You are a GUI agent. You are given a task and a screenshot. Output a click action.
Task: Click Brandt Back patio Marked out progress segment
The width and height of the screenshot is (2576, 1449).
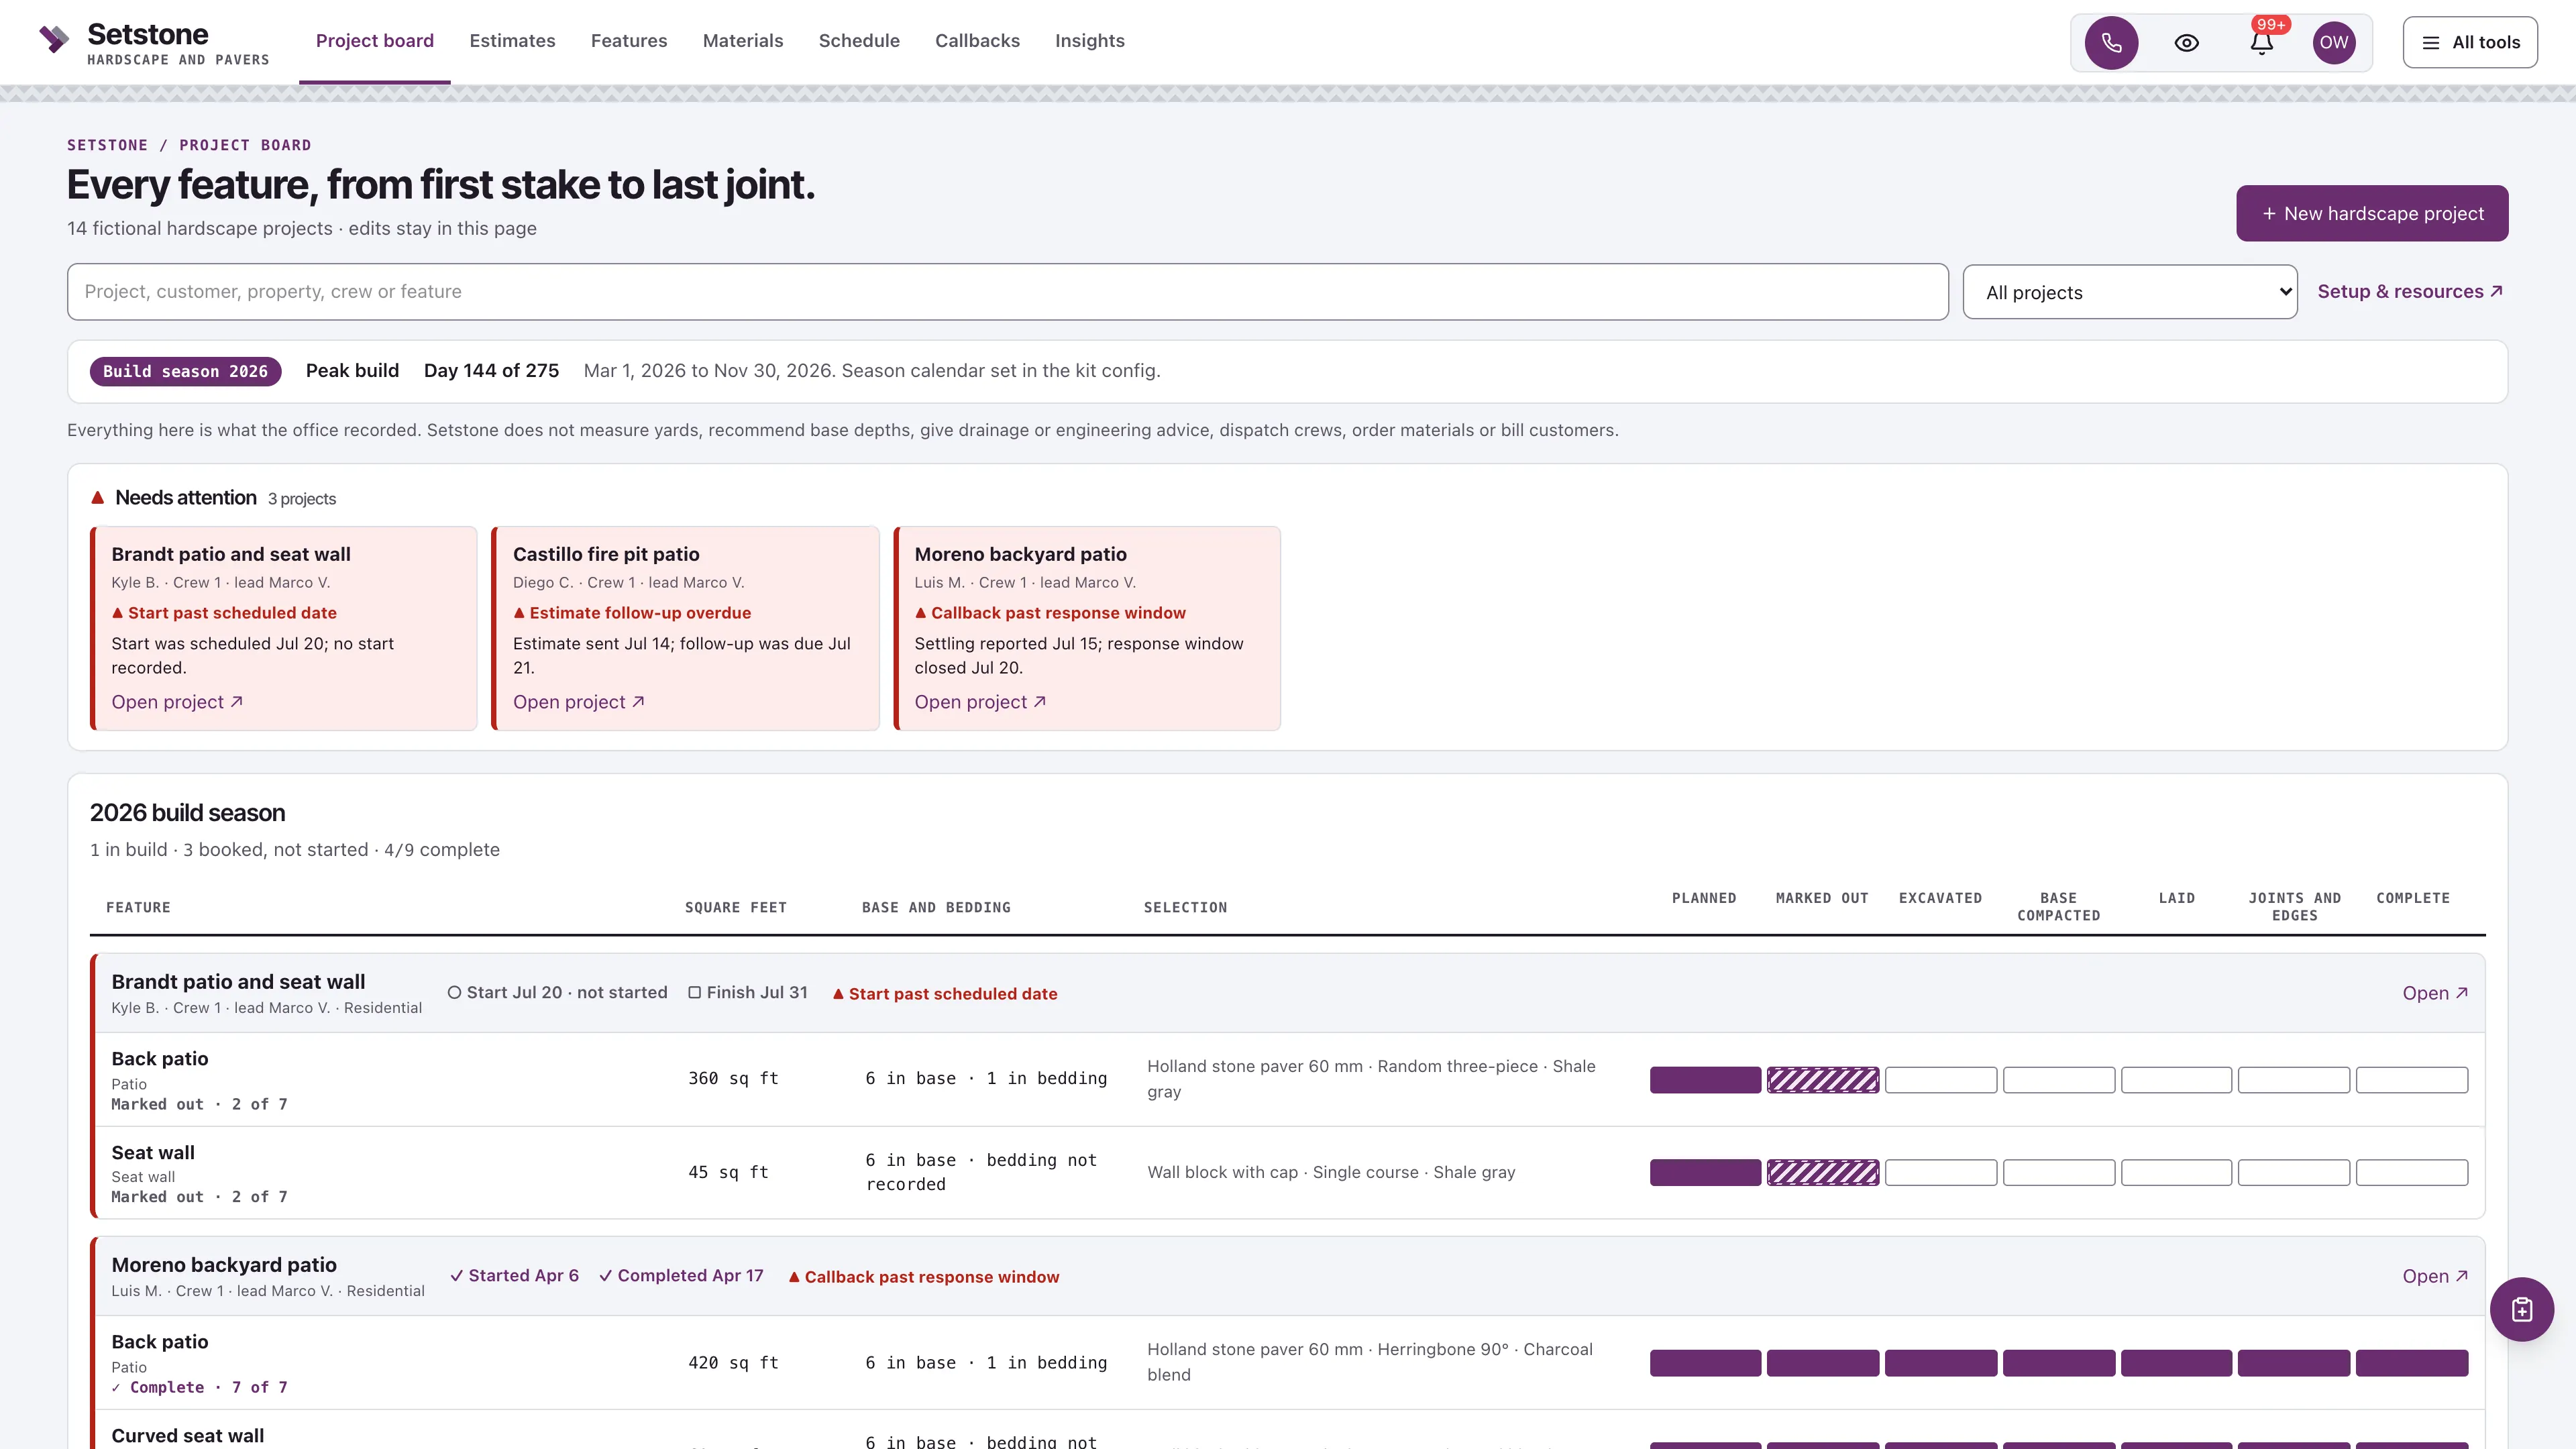point(1822,1080)
